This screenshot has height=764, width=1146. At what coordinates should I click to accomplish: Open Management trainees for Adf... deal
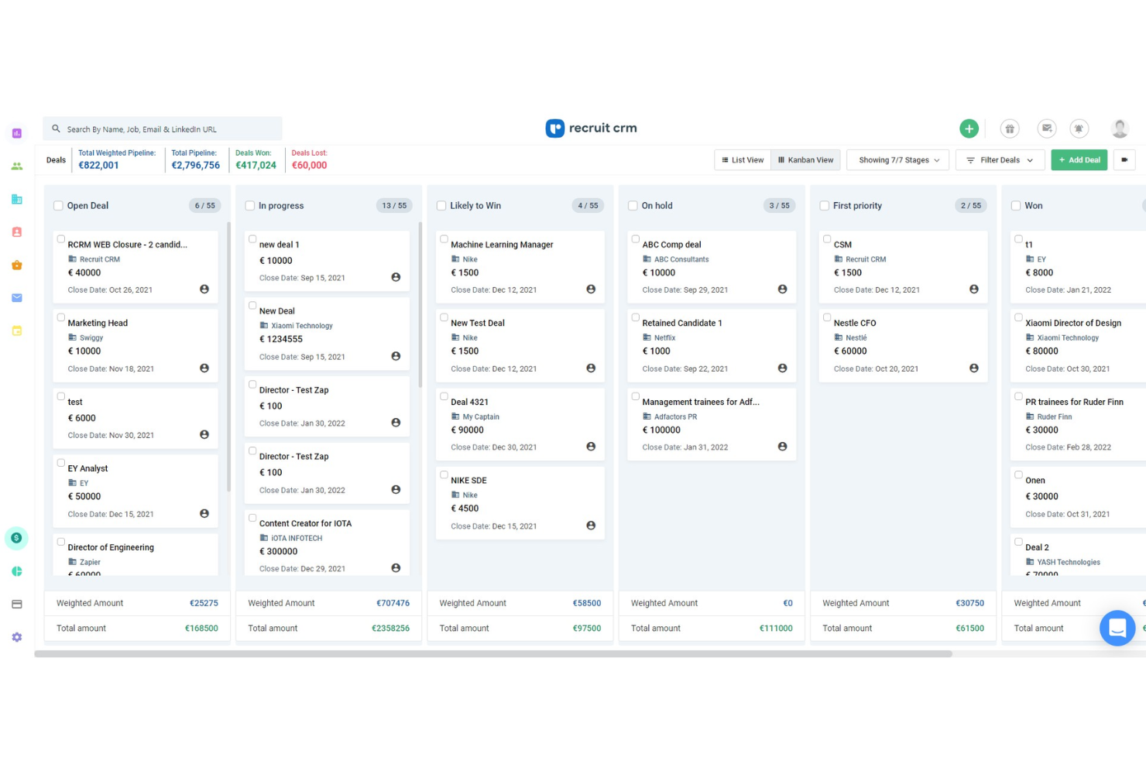click(x=701, y=403)
